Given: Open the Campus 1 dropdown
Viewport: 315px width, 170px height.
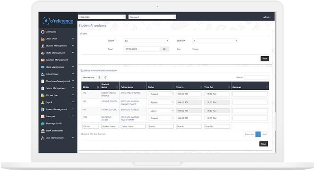Looking at the screenshot, I should pos(152,17).
